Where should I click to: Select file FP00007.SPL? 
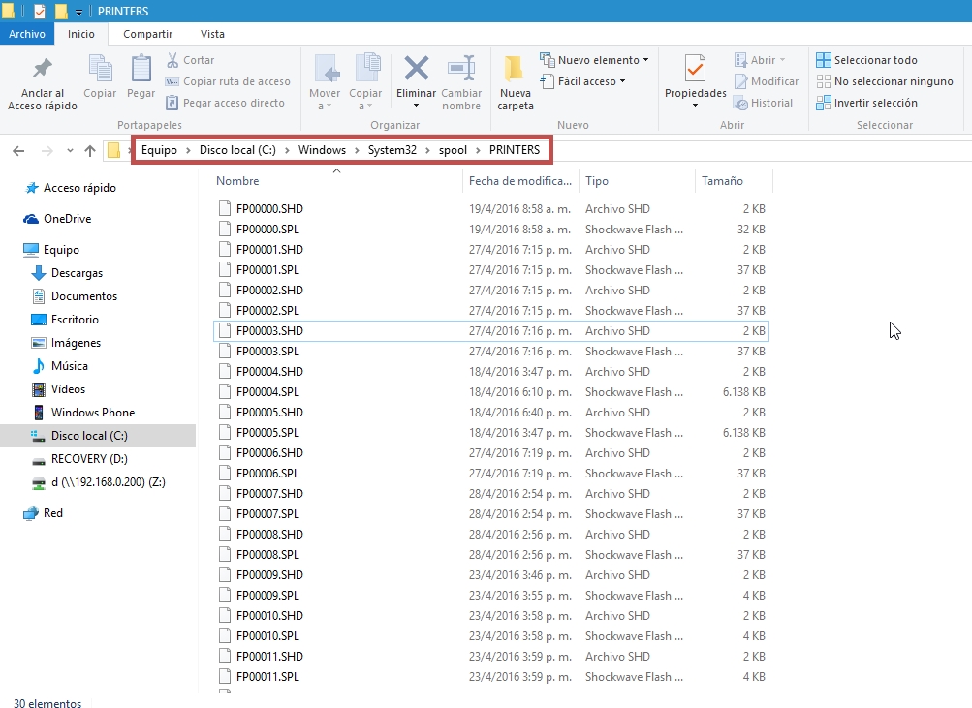pos(491,514)
